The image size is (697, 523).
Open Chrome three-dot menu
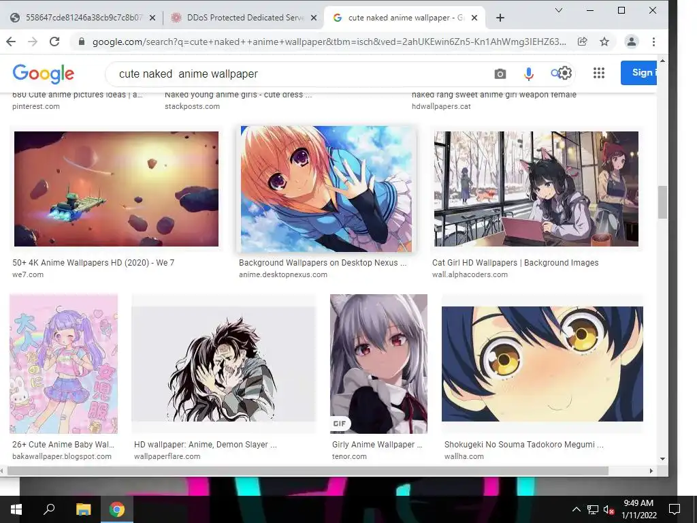tap(653, 42)
